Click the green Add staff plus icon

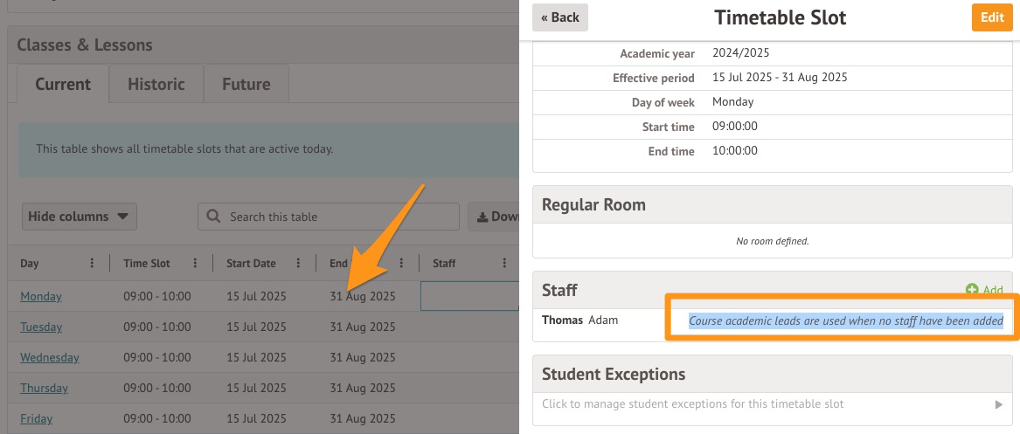(x=972, y=290)
